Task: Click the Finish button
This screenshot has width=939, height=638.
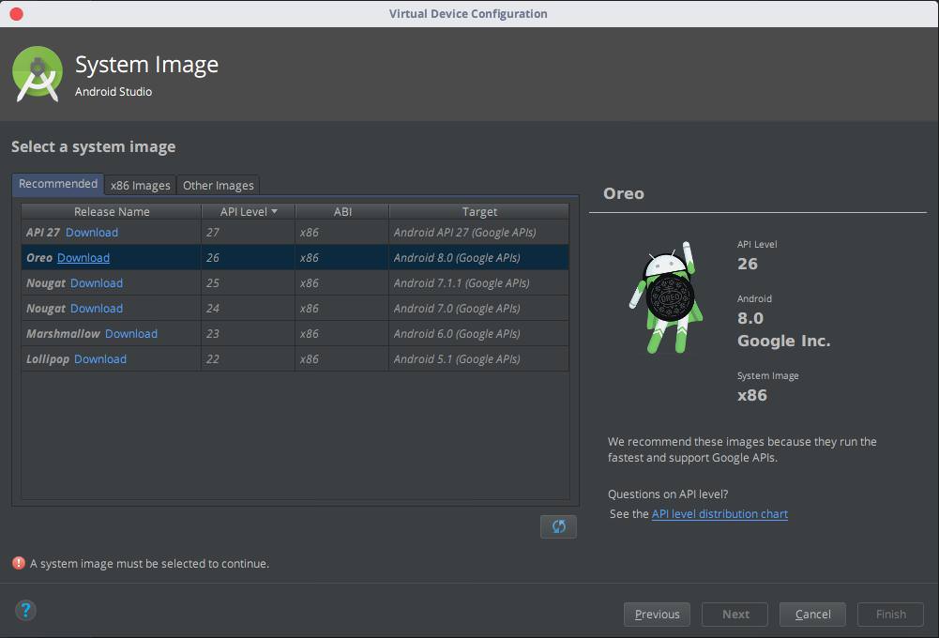Action: point(890,614)
